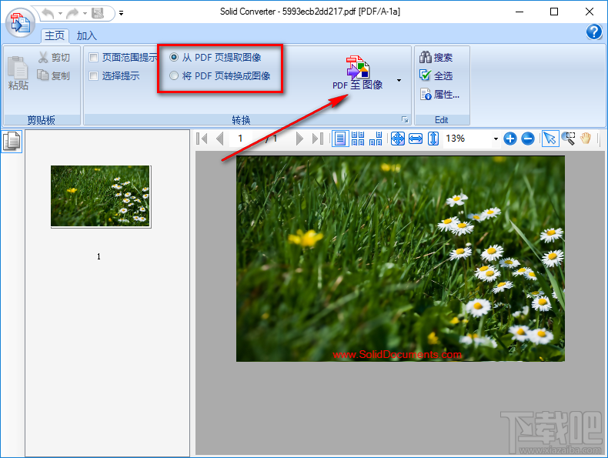608x458 pixels.
Task: Zoom out with the minus button
Action: 528,139
